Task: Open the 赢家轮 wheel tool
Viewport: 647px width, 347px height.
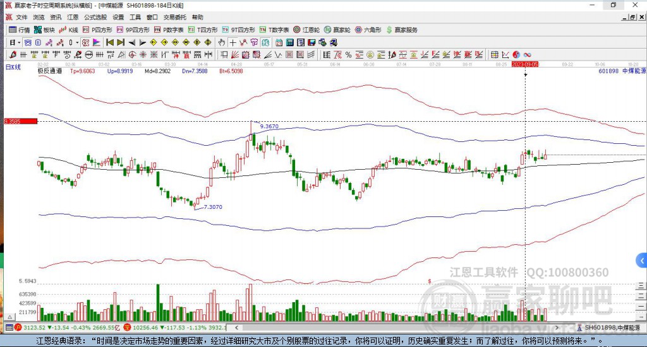Action: [337, 30]
